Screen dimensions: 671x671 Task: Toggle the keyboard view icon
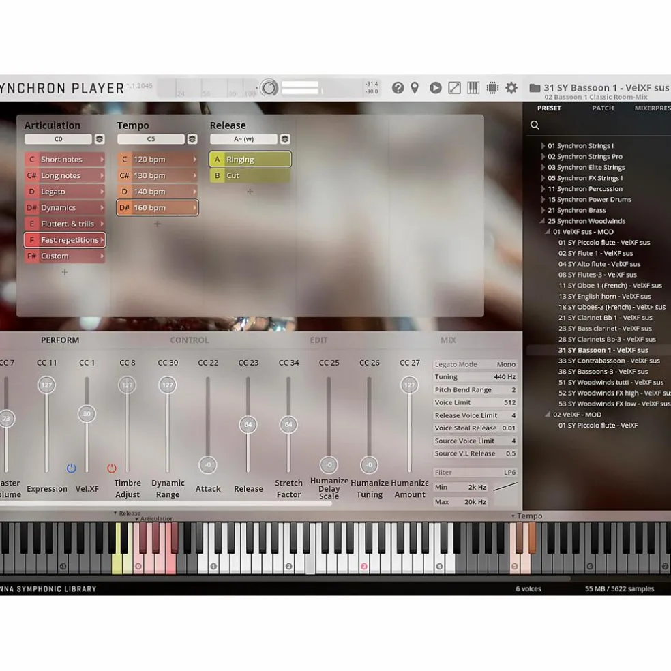[x=473, y=88]
